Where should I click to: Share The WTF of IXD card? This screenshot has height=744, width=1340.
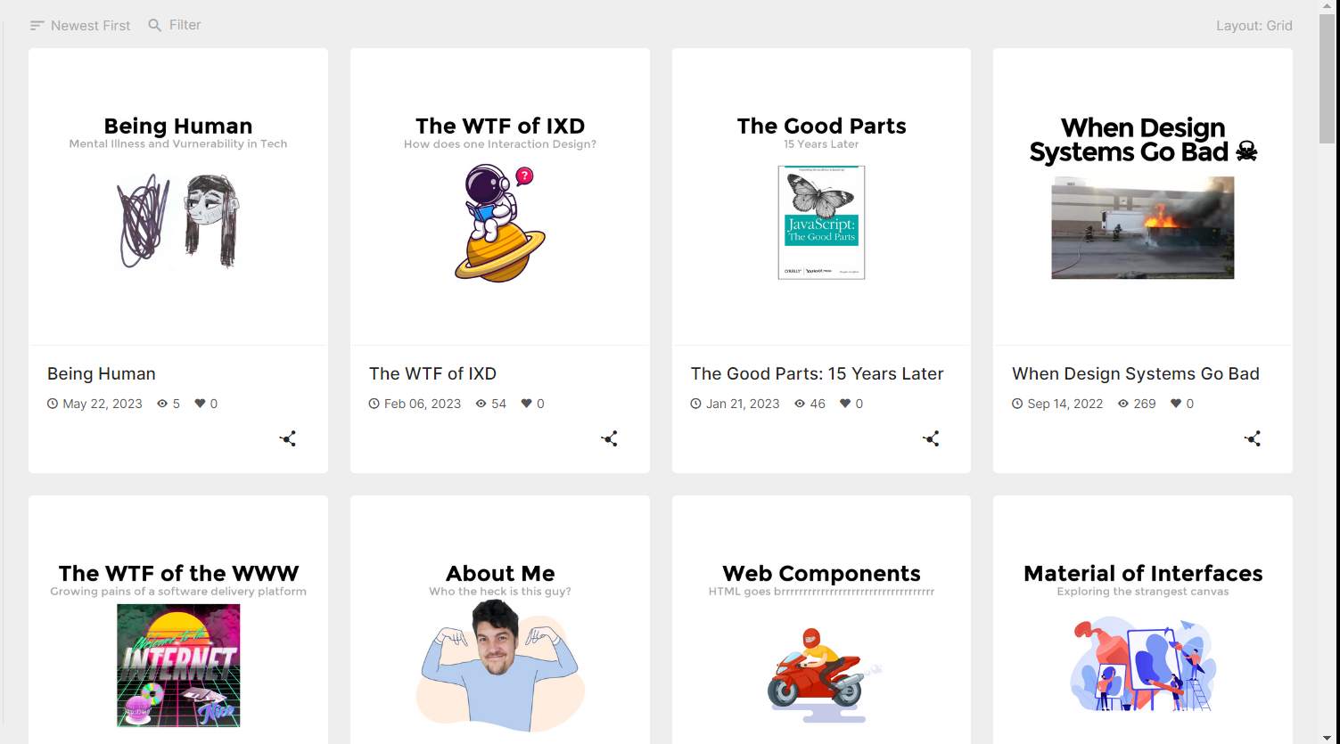tap(610, 438)
